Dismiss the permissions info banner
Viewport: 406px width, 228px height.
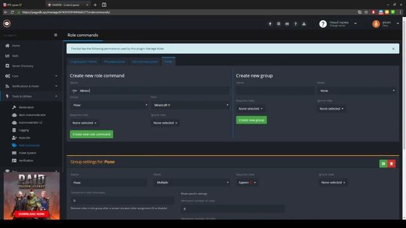pyautogui.click(x=393, y=49)
